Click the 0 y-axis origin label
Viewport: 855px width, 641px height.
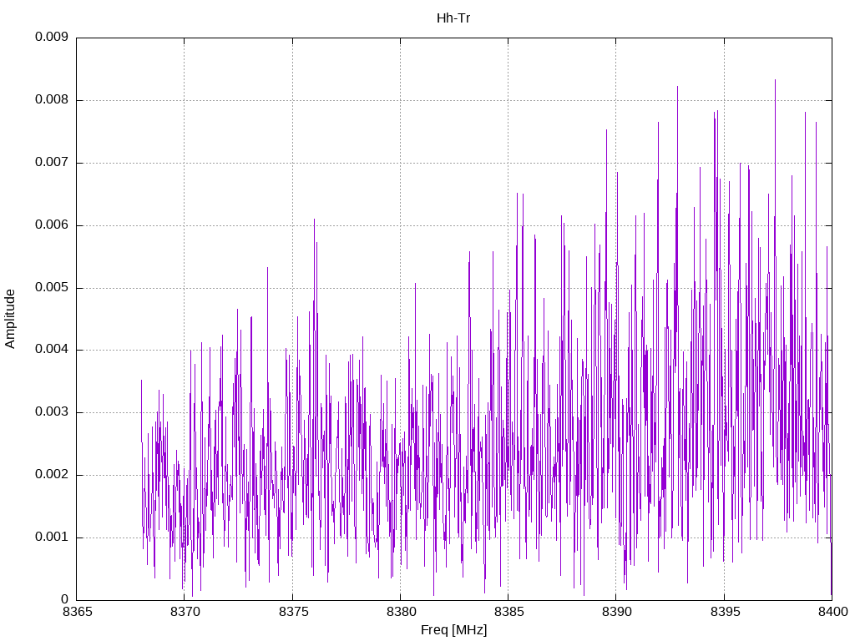(x=65, y=599)
